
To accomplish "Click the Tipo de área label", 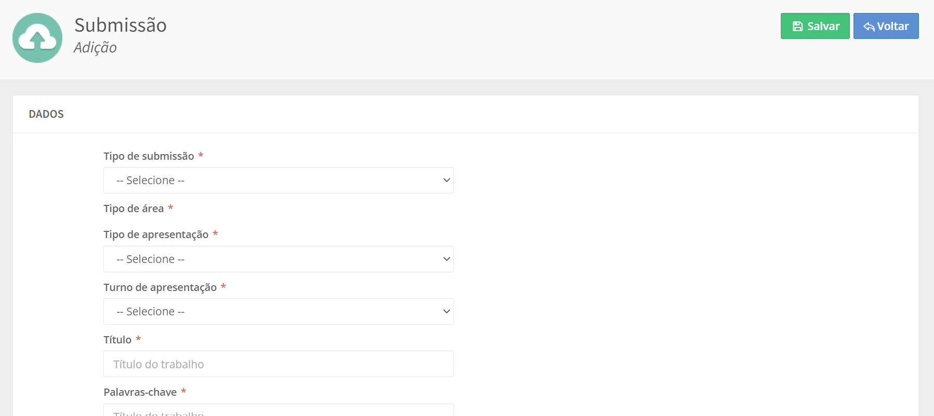I will click(134, 209).
